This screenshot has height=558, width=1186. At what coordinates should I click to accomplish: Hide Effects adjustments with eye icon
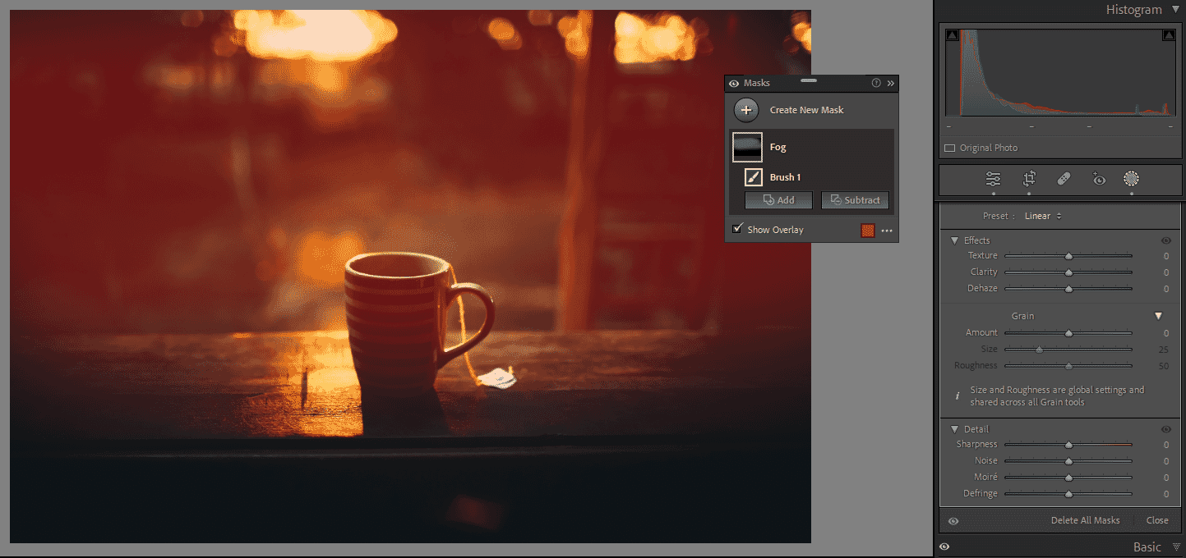(1165, 240)
